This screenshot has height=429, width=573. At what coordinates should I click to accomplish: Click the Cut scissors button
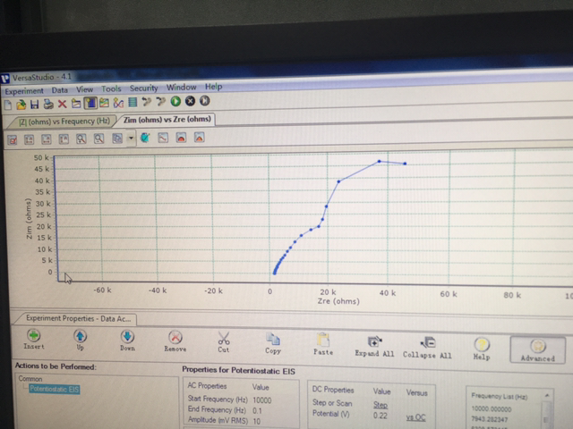coord(223,342)
